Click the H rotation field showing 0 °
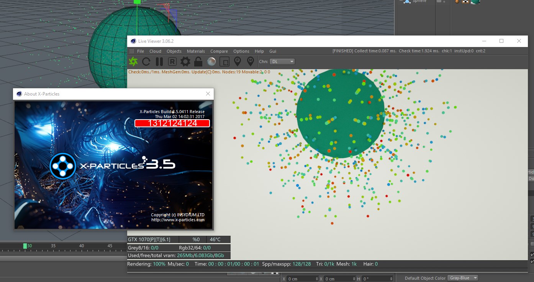 tap(377, 279)
